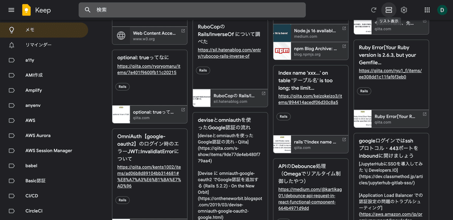Open the qiita ryoryomaru link
This screenshot has height=220, width=453.
point(149,70)
